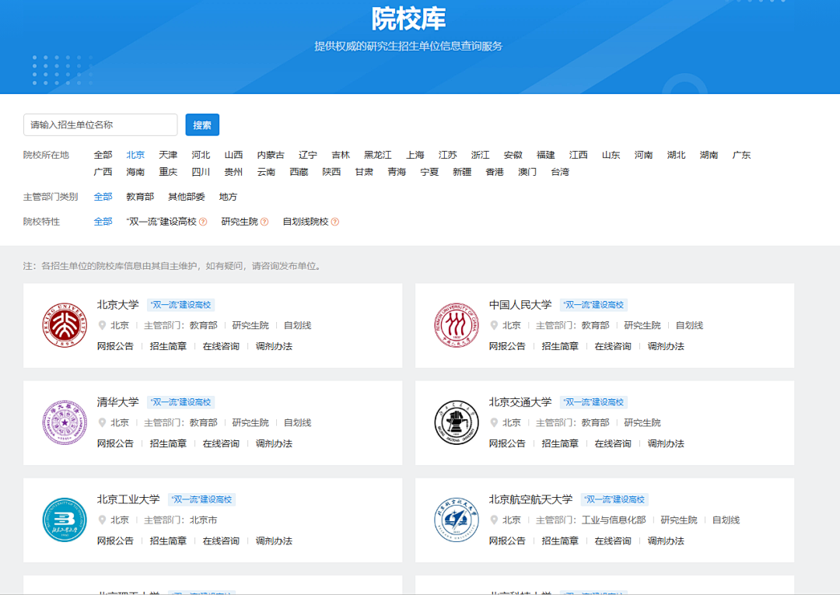Click location pin icon in 北京工业大学 card
Viewport: 840px width, 595px height.
[x=102, y=520]
